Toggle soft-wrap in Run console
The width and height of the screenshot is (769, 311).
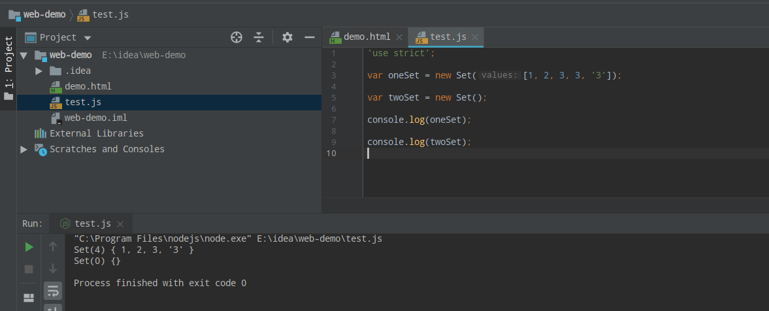pyautogui.click(x=53, y=291)
